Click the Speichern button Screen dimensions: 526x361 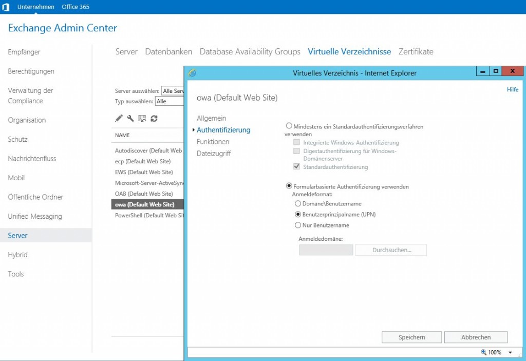(x=411, y=337)
